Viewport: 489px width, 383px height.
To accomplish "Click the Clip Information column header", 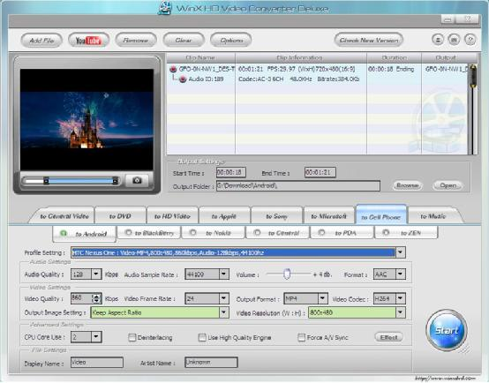I will (x=301, y=57).
